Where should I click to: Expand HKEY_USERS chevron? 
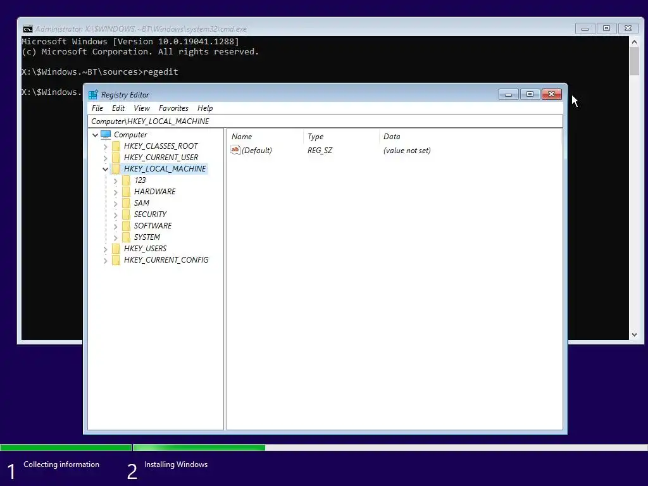point(106,249)
